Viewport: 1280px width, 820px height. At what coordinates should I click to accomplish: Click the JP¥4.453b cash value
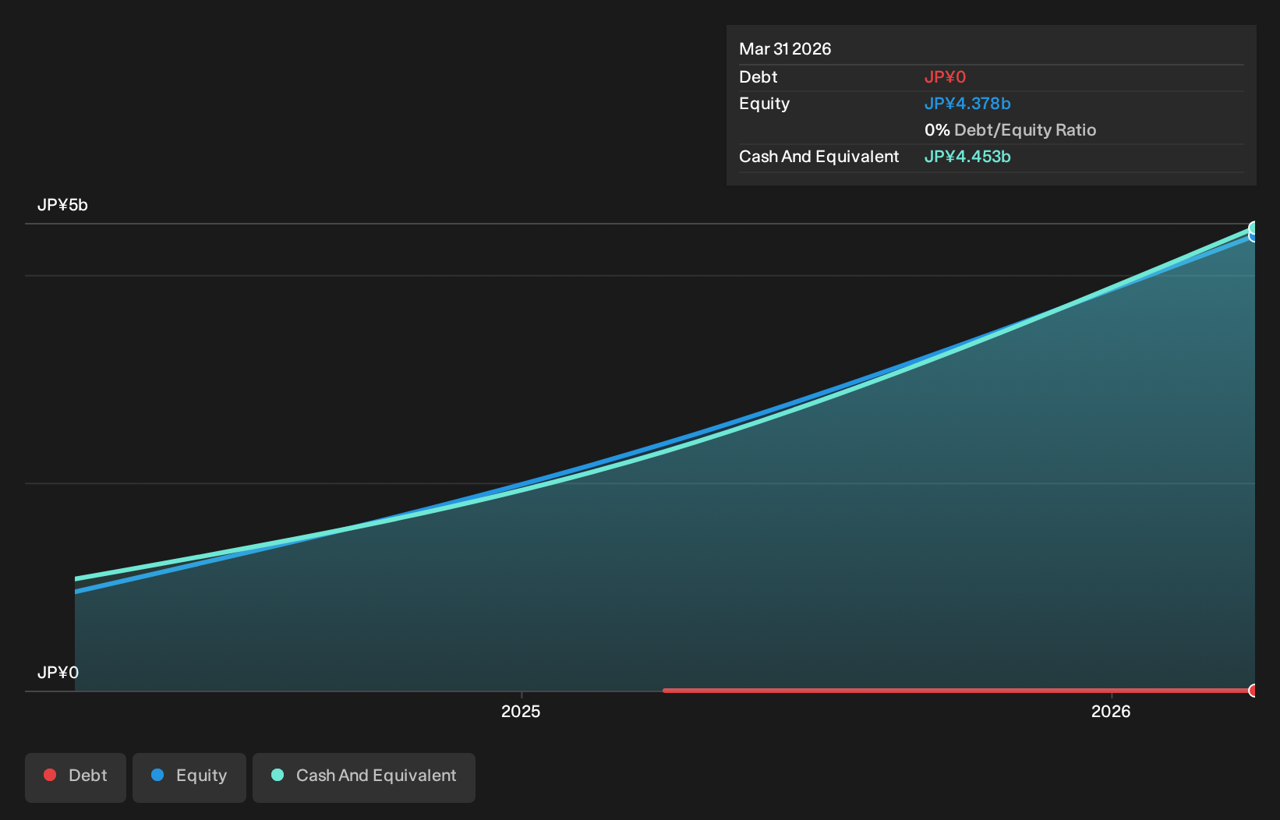[x=967, y=157]
